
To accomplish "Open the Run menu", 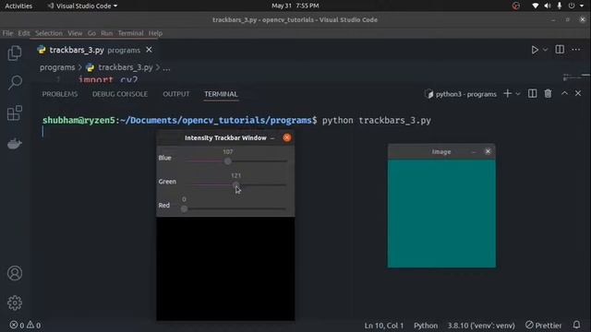I will [x=107, y=33].
